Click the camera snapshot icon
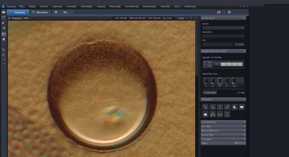The width and height of the screenshot is (289, 157). pyautogui.click(x=219, y=12)
